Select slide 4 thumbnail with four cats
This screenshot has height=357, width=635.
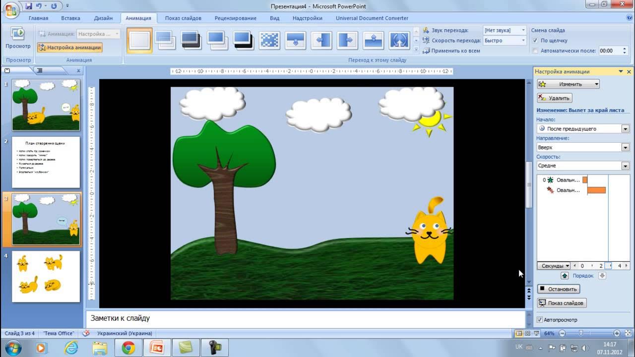tap(46, 276)
